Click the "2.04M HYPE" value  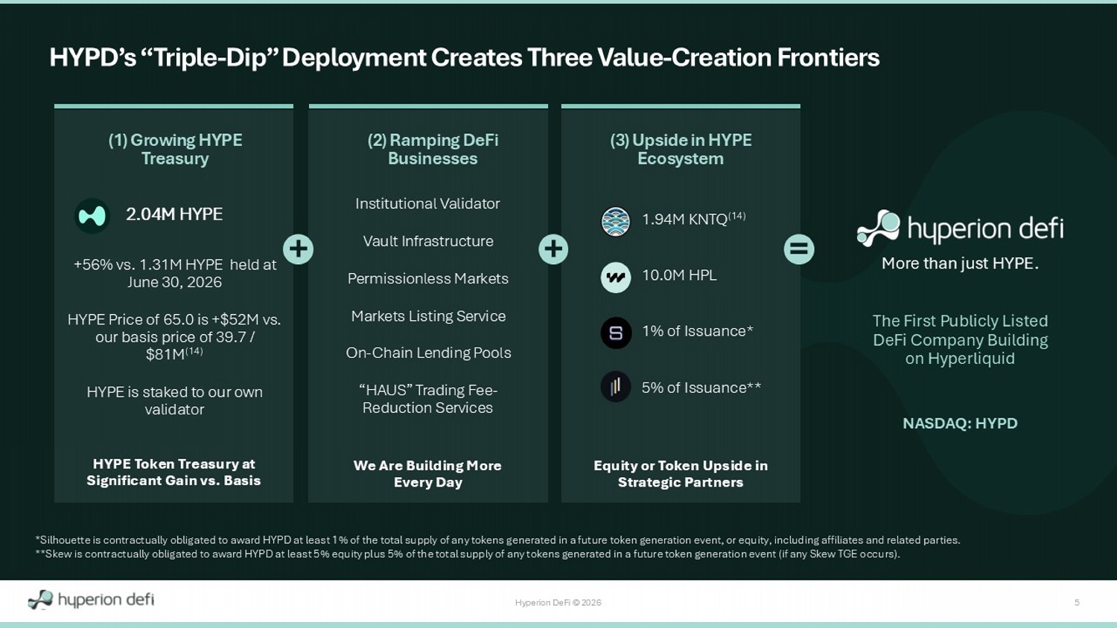click(x=174, y=214)
